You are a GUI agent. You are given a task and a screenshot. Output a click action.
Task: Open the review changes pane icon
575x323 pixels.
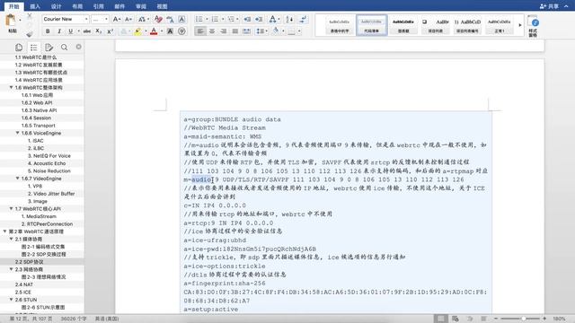pyautogui.click(x=49, y=48)
